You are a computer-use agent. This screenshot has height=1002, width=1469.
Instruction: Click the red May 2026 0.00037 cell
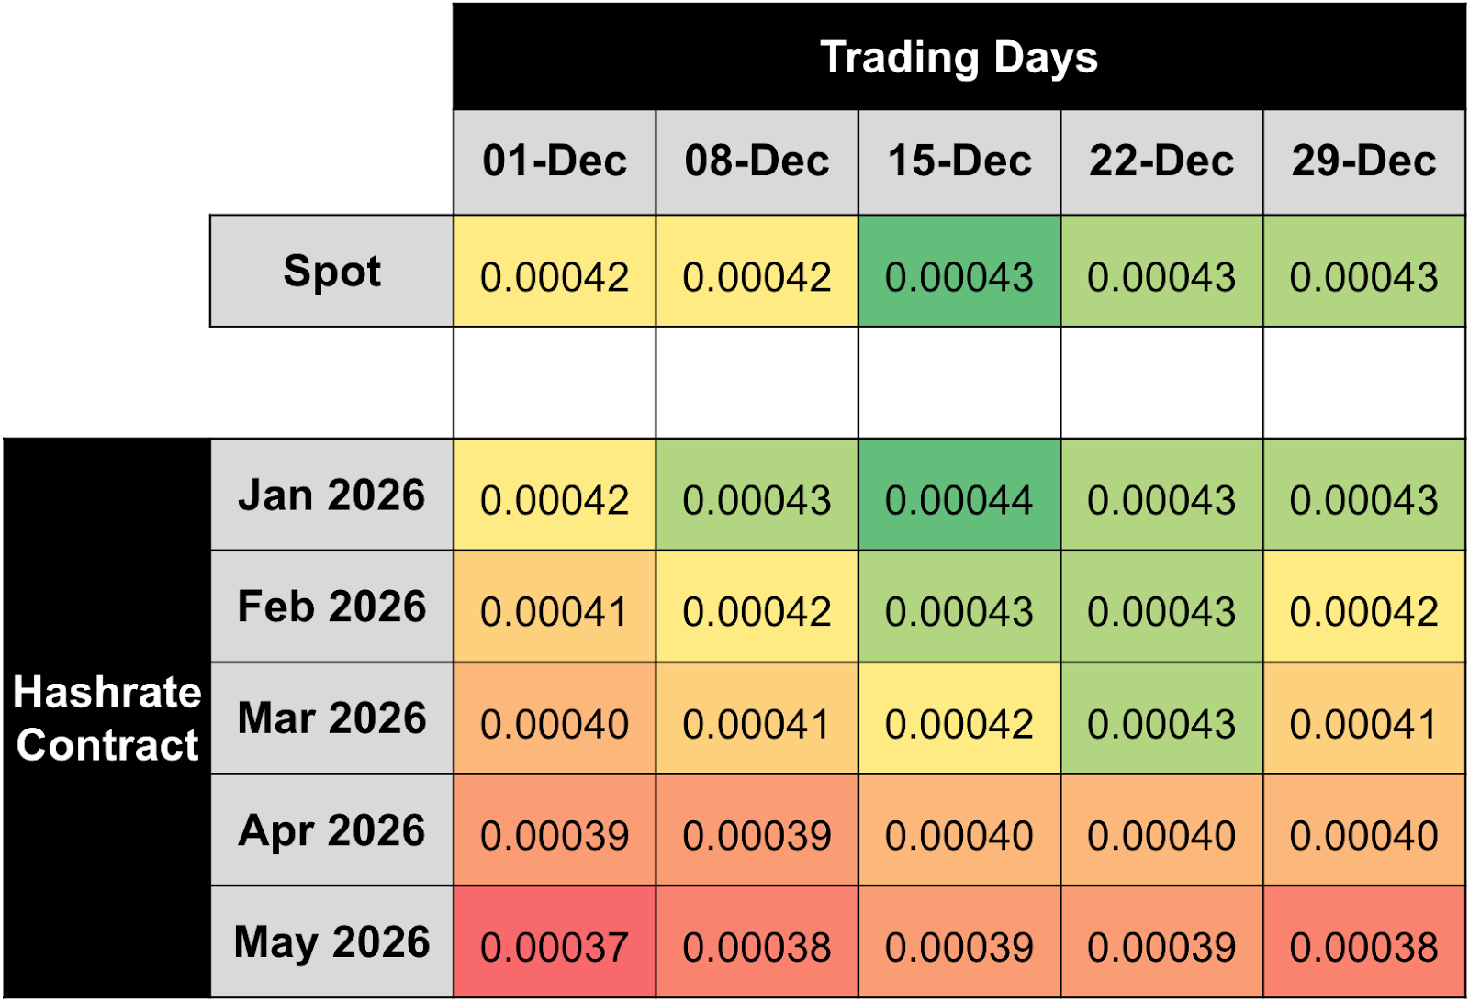[x=555, y=946]
